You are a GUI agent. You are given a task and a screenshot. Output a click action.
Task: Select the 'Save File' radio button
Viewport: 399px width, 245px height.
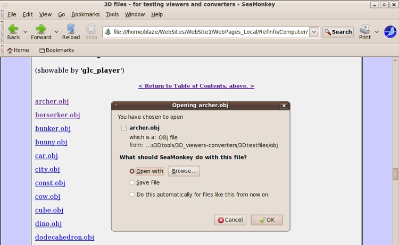tap(132, 183)
